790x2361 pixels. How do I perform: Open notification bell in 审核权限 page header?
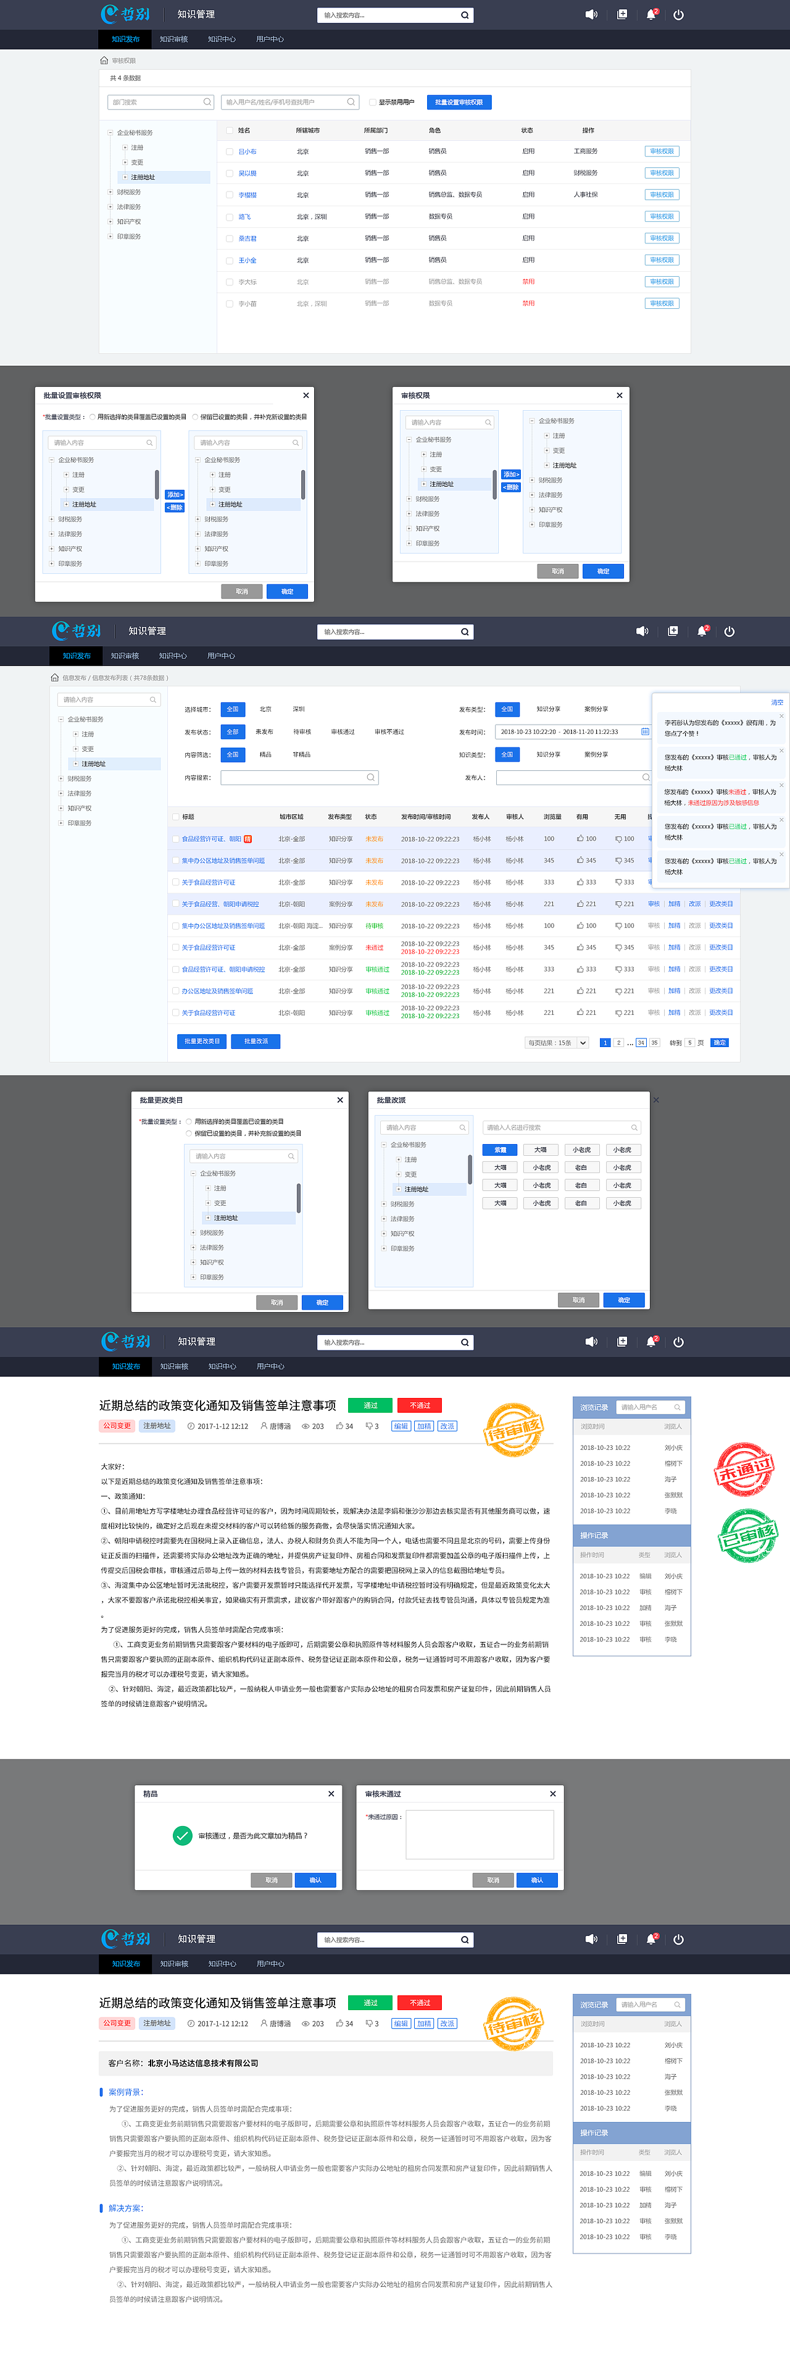pos(651,15)
